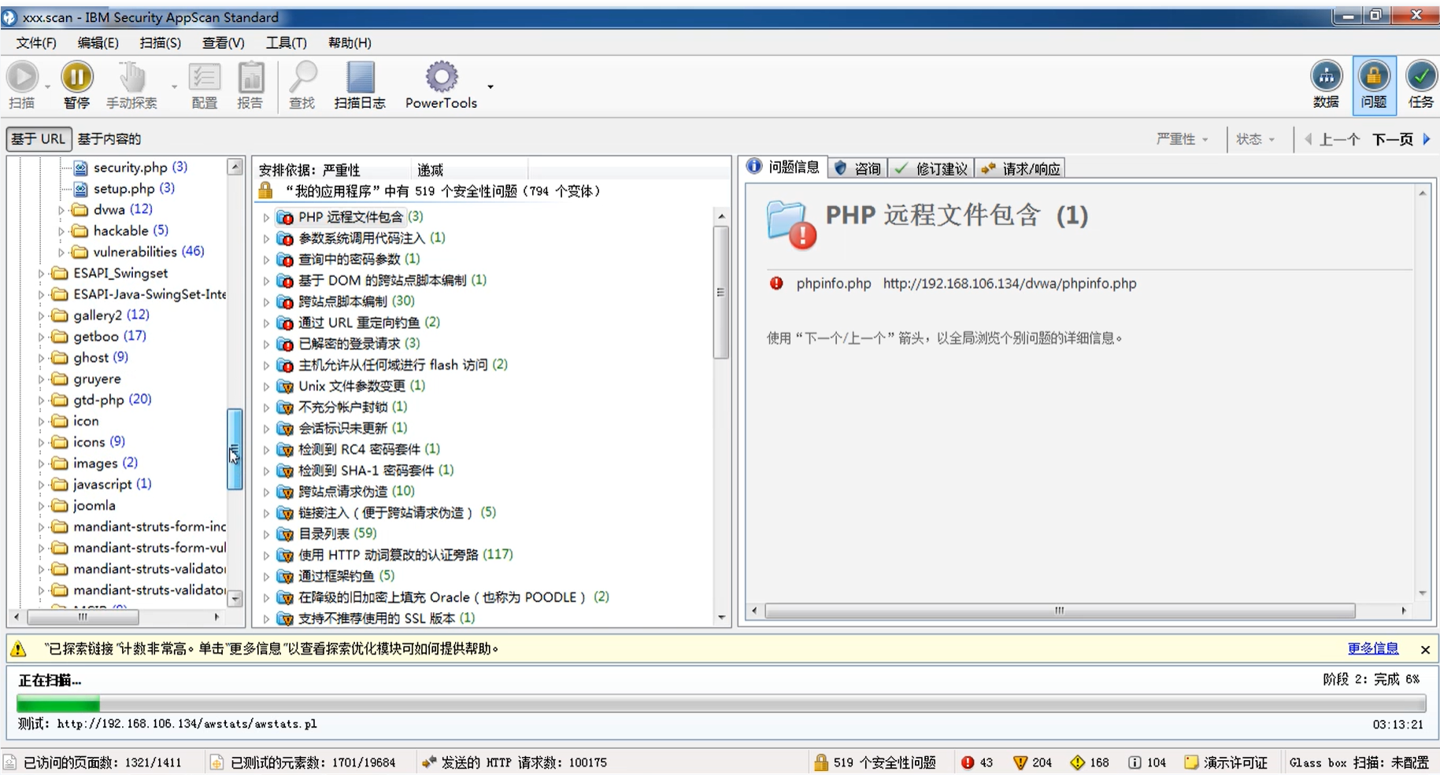Click the scan progress bar
Screen dimensions: 1440x775
721,703
